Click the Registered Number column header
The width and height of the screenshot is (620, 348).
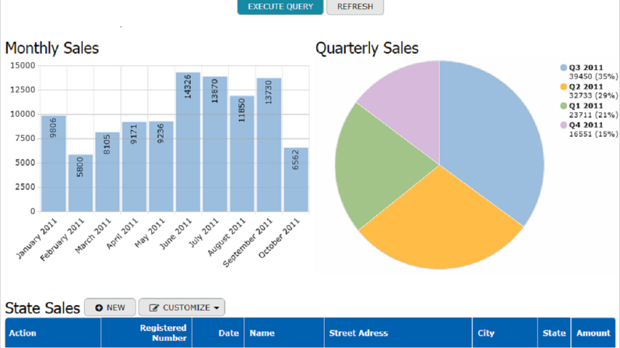tap(163, 332)
